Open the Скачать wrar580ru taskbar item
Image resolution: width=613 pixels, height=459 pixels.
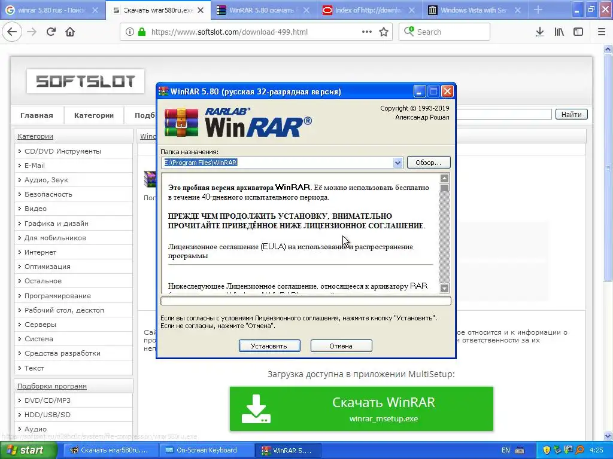(111, 450)
